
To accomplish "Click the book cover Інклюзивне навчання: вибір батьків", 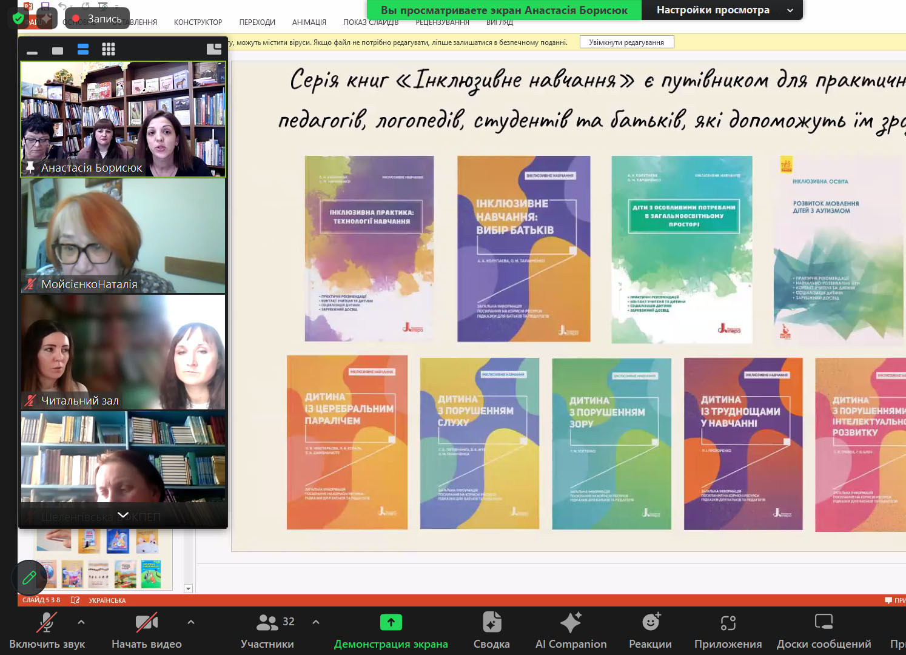I will 524,249.
